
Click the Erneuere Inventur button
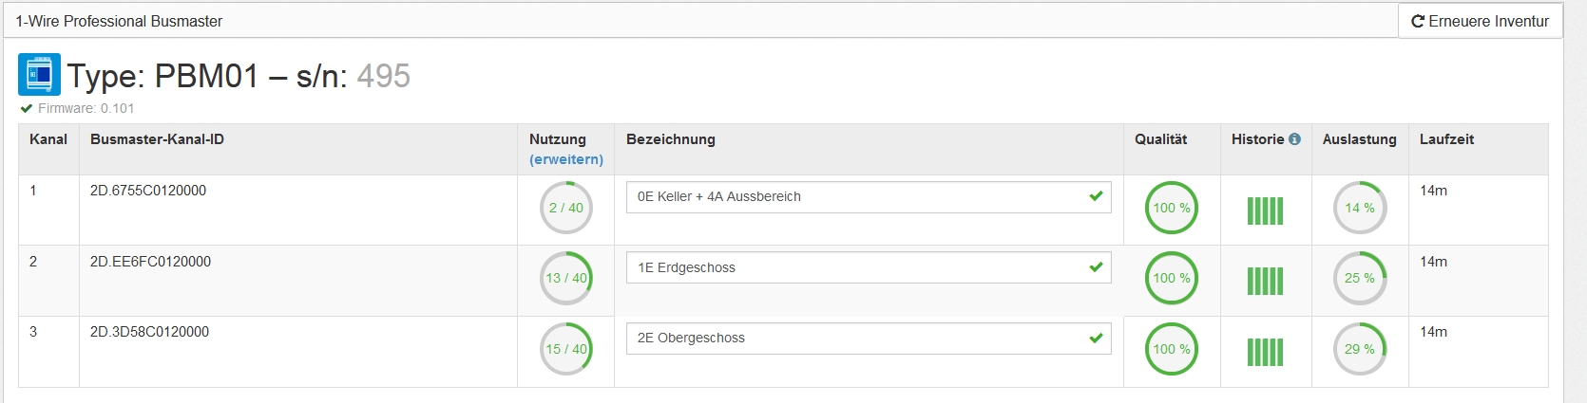tap(1480, 21)
